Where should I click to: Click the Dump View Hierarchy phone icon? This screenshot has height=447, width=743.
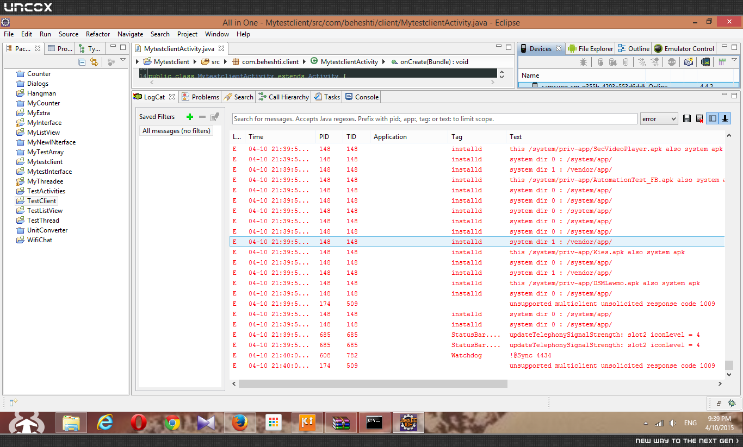pos(705,62)
